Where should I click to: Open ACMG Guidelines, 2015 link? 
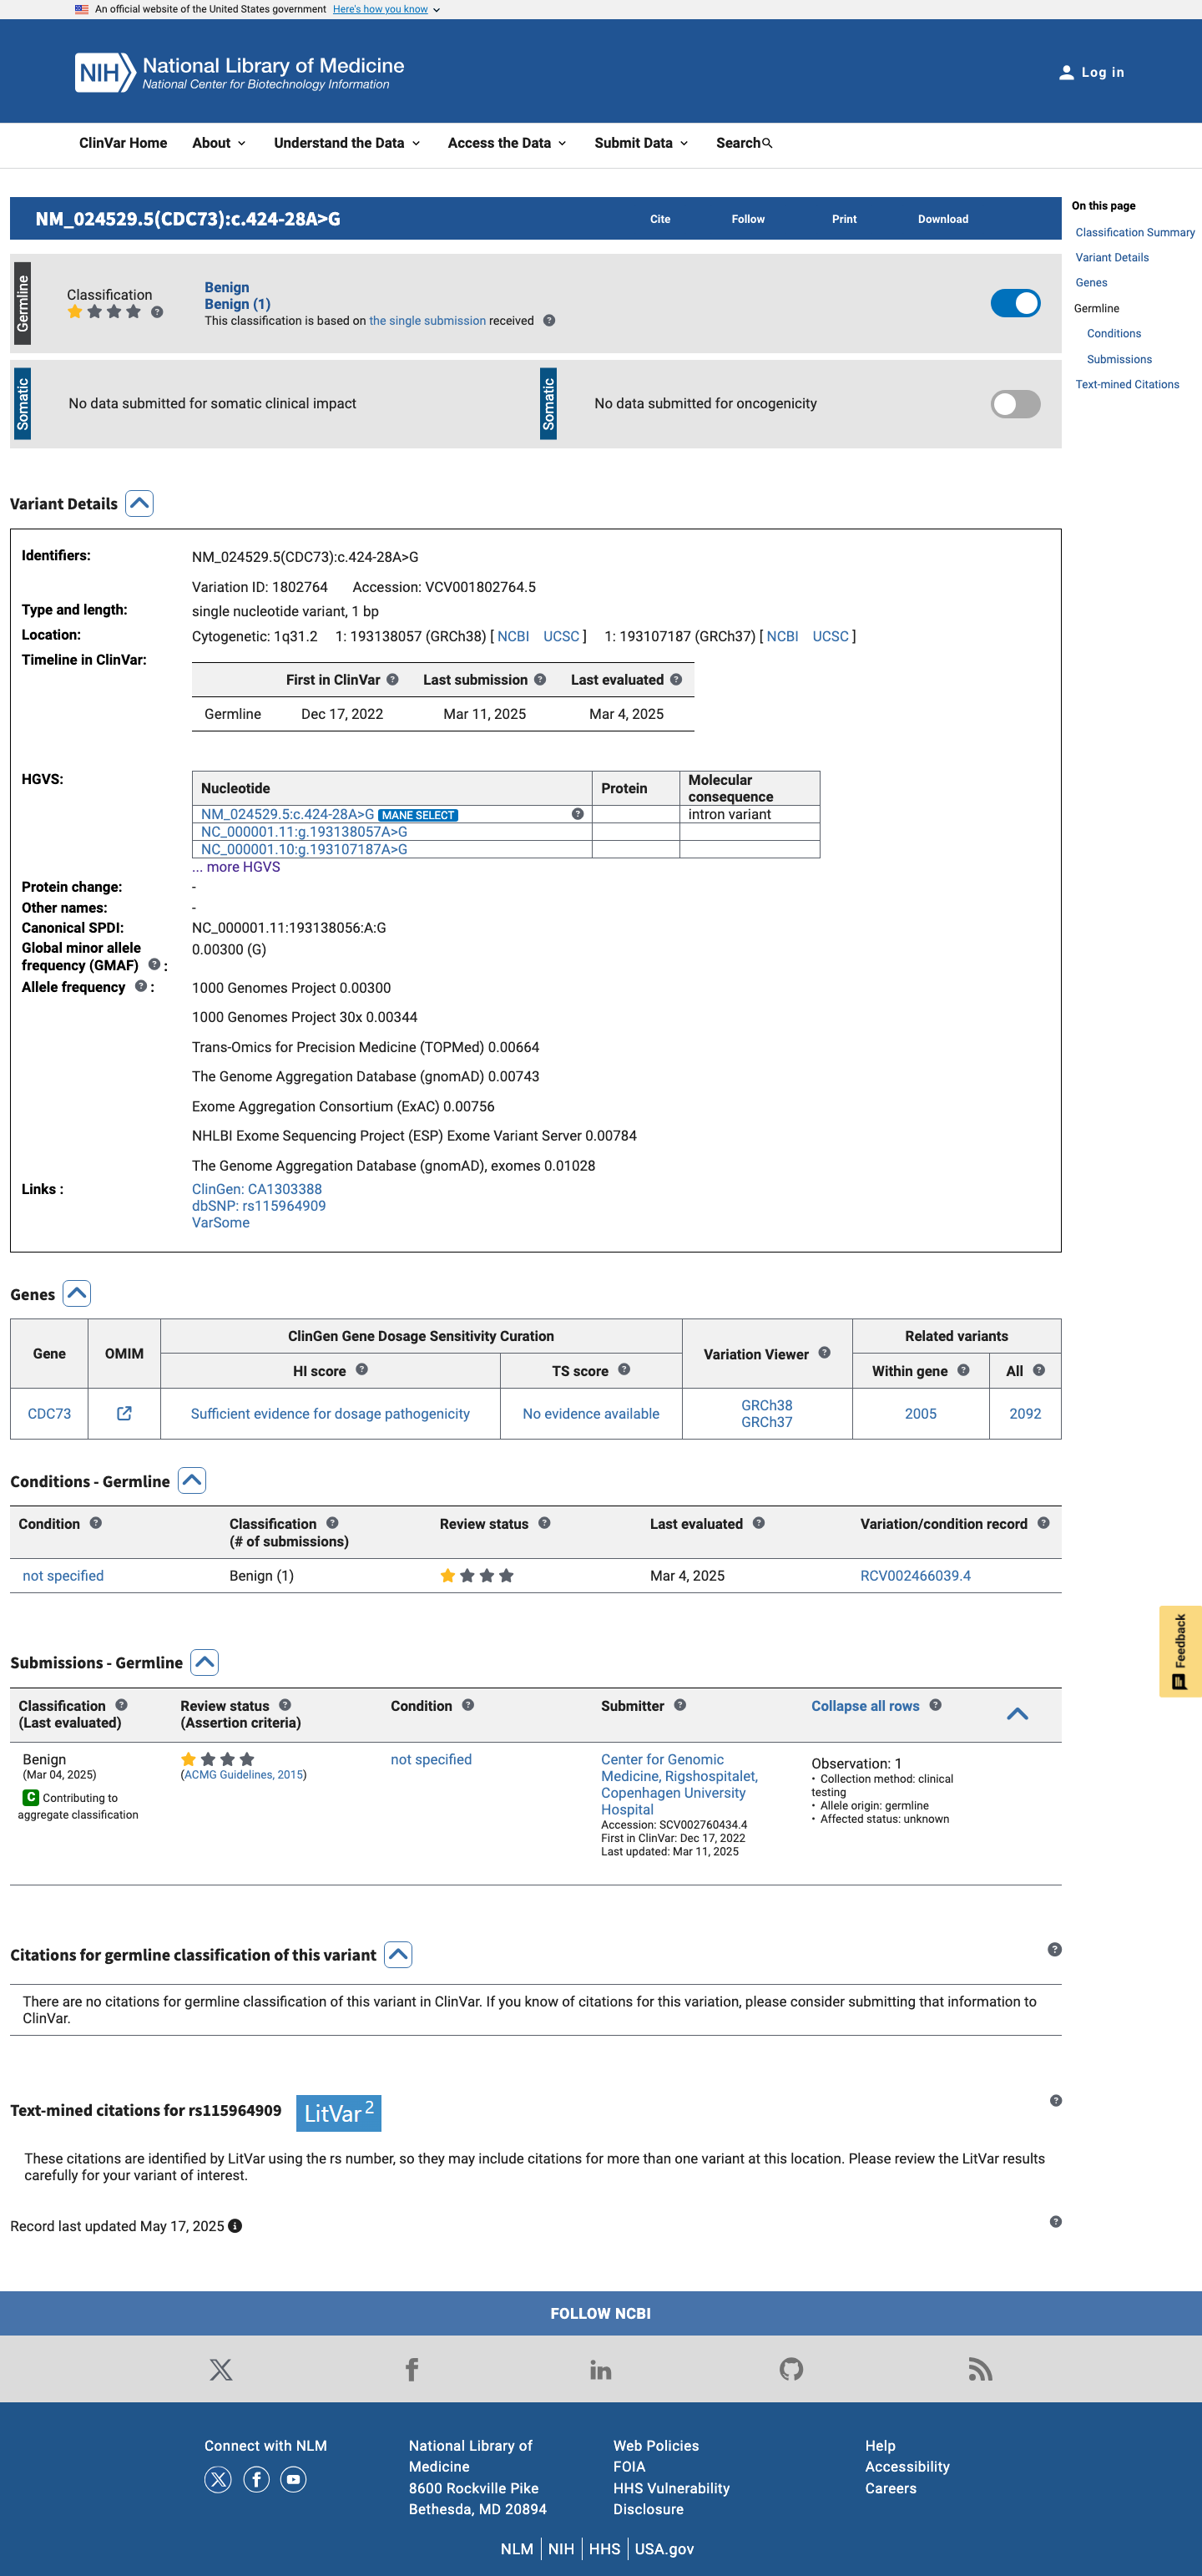[244, 1775]
